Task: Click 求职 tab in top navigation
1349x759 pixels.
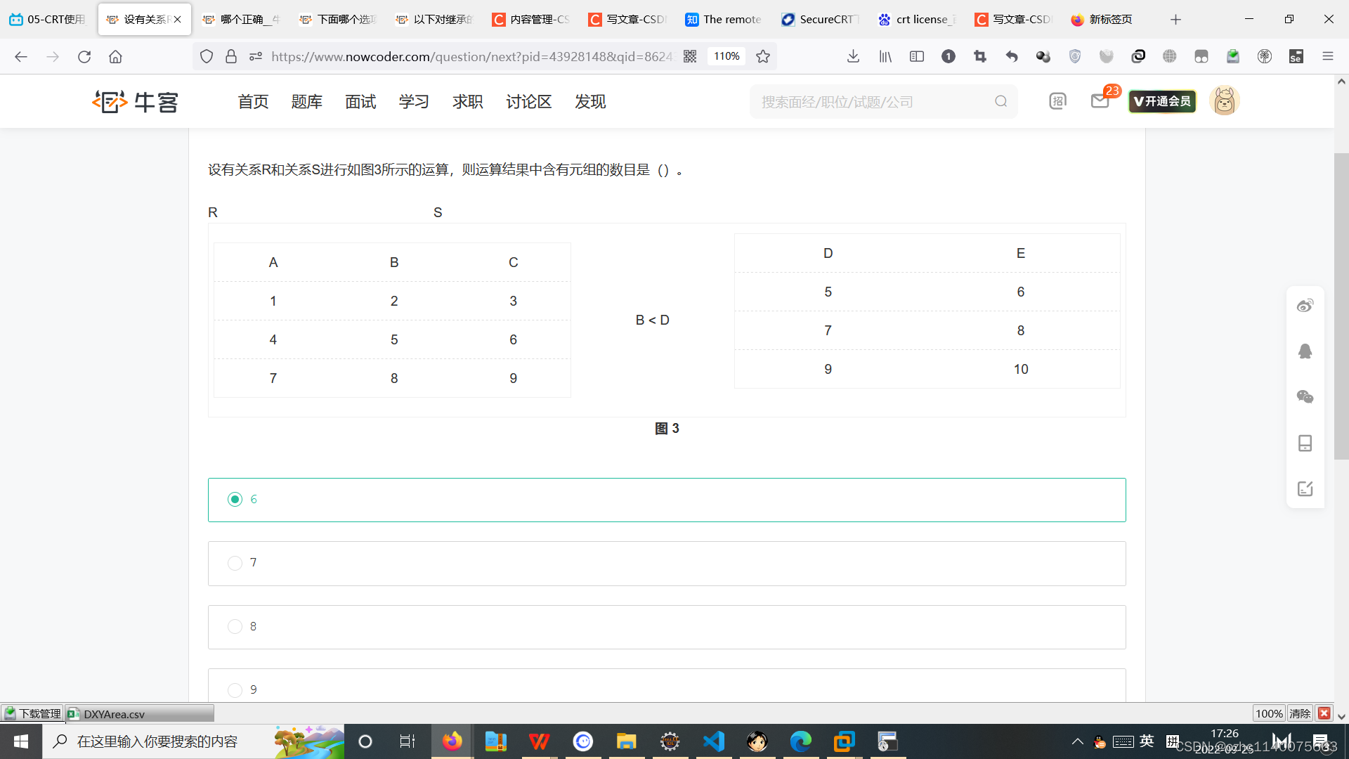Action: click(467, 102)
